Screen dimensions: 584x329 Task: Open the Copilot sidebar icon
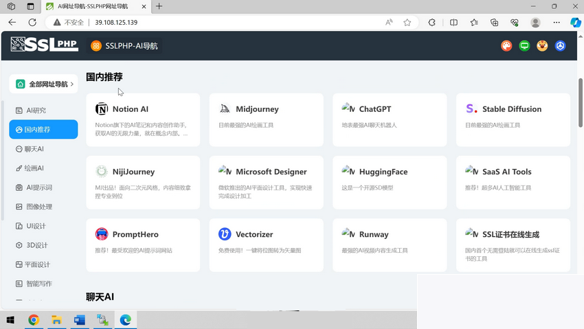[576, 22]
